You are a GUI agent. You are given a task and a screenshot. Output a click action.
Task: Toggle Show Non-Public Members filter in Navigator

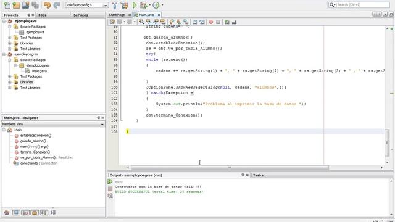35,212
